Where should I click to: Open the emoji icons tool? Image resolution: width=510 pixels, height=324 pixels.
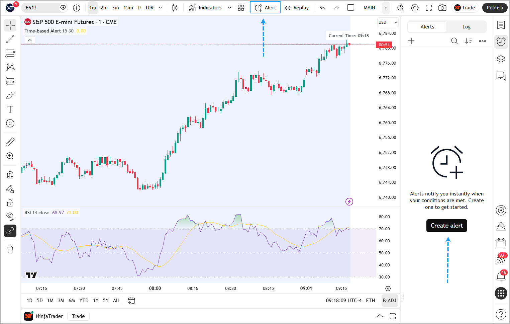pyautogui.click(x=10, y=124)
